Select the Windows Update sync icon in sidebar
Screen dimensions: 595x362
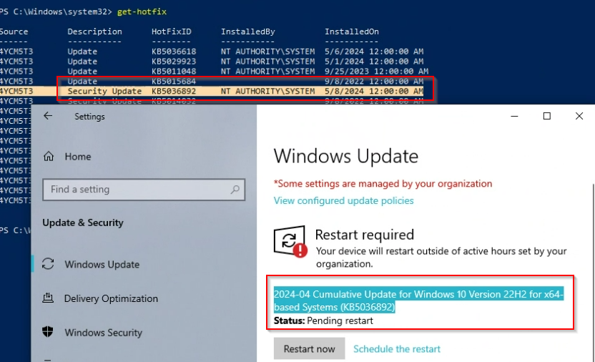click(48, 264)
